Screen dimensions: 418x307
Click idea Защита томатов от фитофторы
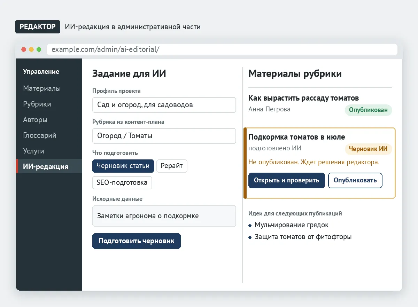pyautogui.click(x=303, y=237)
